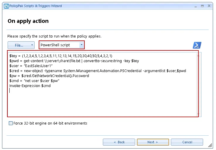Click the script editor scroll up arrow
Screen dimensions: 216x150
pos(198,55)
